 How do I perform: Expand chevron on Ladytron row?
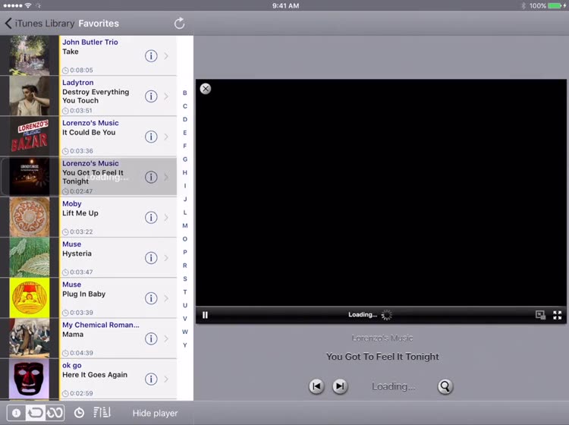coord(166,96)
